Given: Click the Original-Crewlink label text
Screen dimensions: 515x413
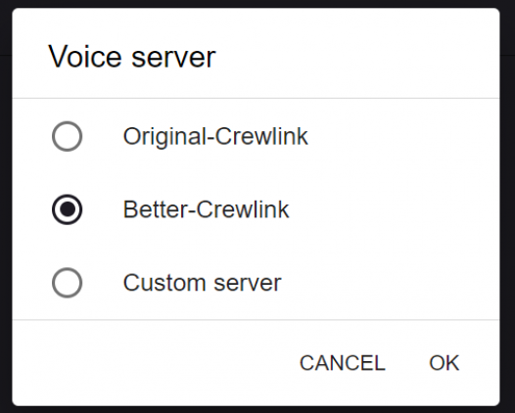Looking at the screenshot, I should (215, 137).
